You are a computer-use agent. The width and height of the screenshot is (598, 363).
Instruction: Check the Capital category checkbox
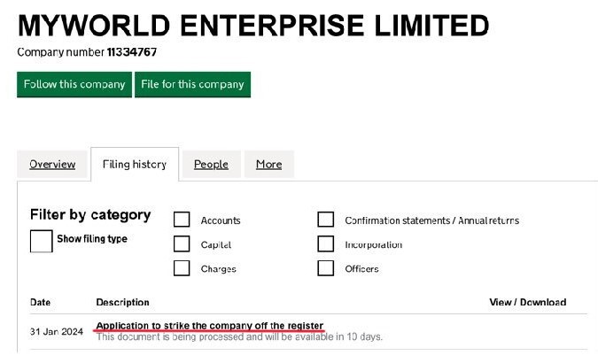(x=182, y=244)
